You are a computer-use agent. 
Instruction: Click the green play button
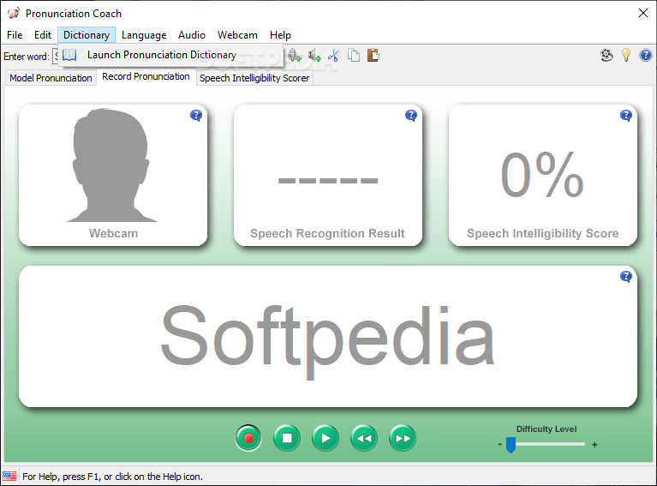(326, 438)
